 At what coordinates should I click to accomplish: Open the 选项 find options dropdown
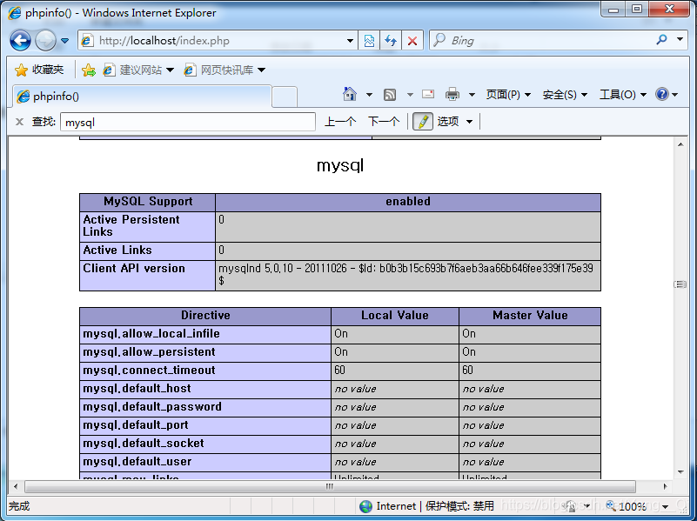pos(454,121)
